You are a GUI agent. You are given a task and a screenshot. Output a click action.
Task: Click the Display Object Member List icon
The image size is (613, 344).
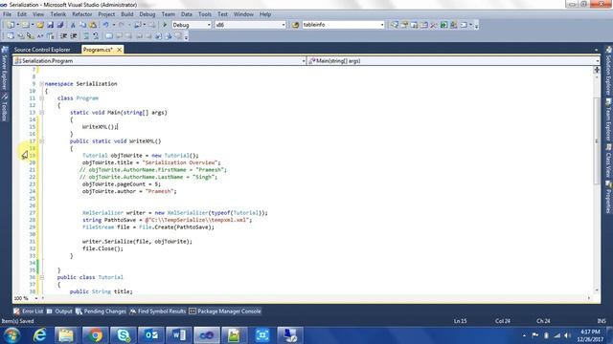tap(11, 36)
